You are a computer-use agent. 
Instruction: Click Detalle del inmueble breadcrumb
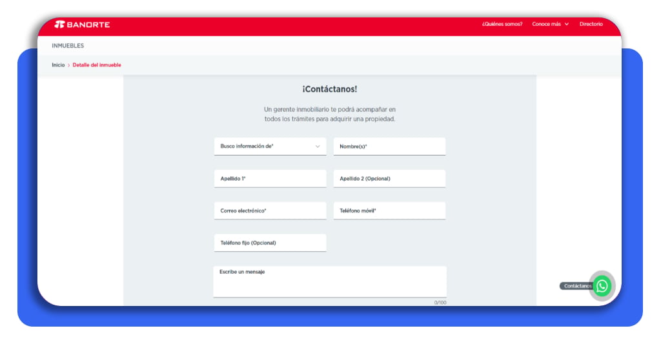[97, 65]
